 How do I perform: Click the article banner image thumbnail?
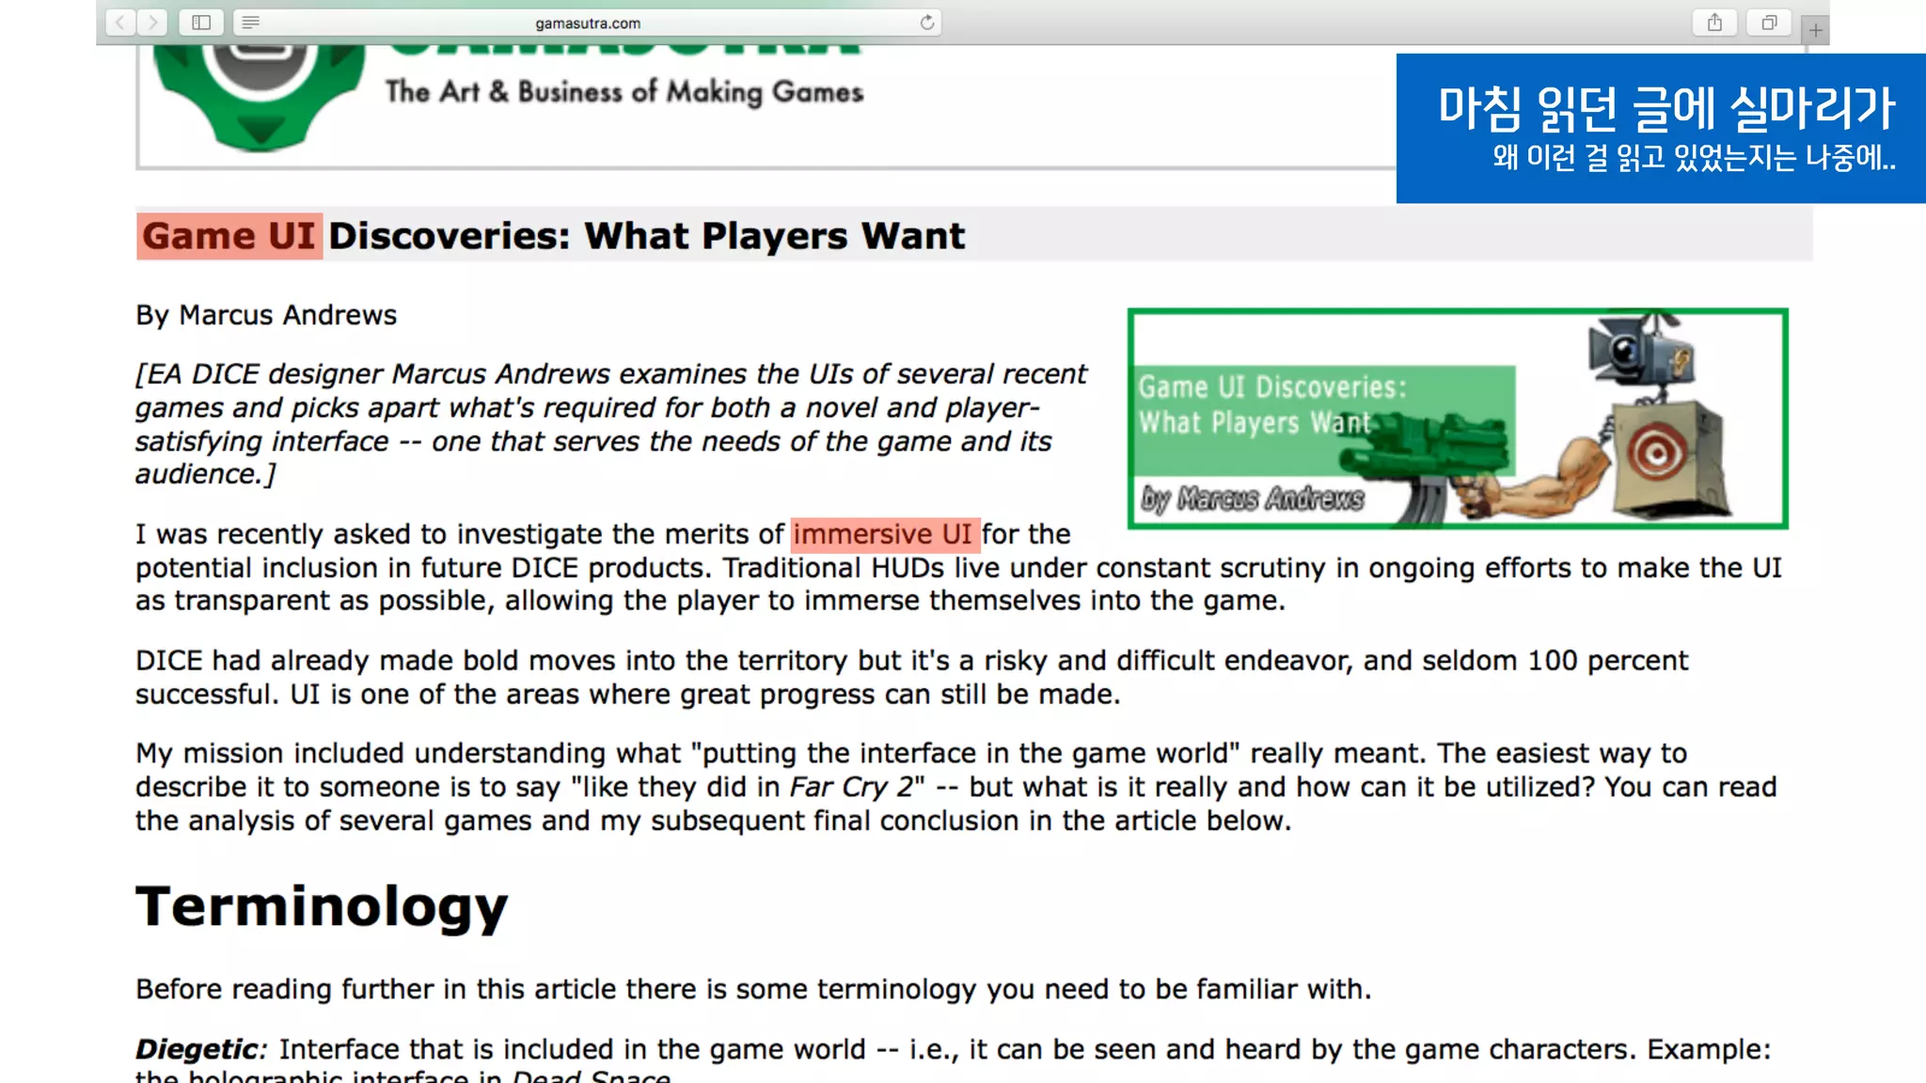pos(1458,418)
